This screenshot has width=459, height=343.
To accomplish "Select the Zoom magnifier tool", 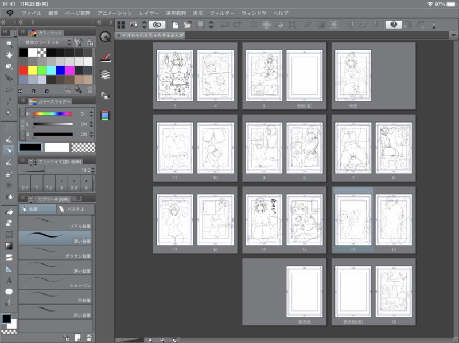I will click(x=9, y=44).
